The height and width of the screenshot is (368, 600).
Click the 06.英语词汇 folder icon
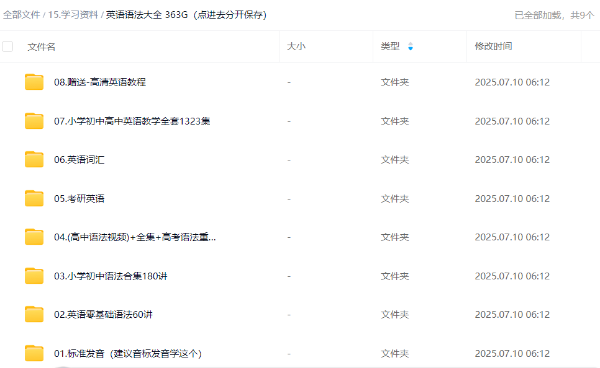(x=34, y=159)
